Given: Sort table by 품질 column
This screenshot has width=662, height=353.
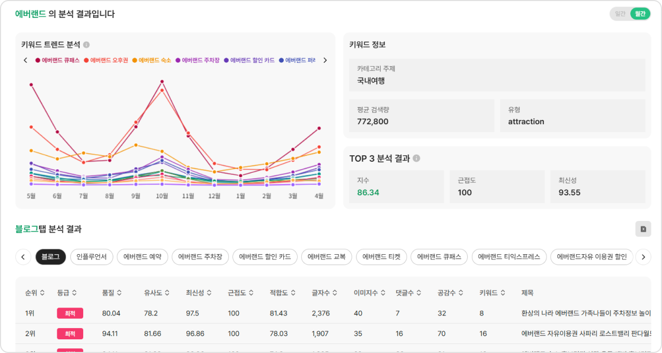Looking at the screenshot, I should [112, 293].
